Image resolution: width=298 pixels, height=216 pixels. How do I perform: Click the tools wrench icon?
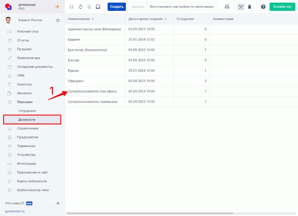click(x=241, y=7)
